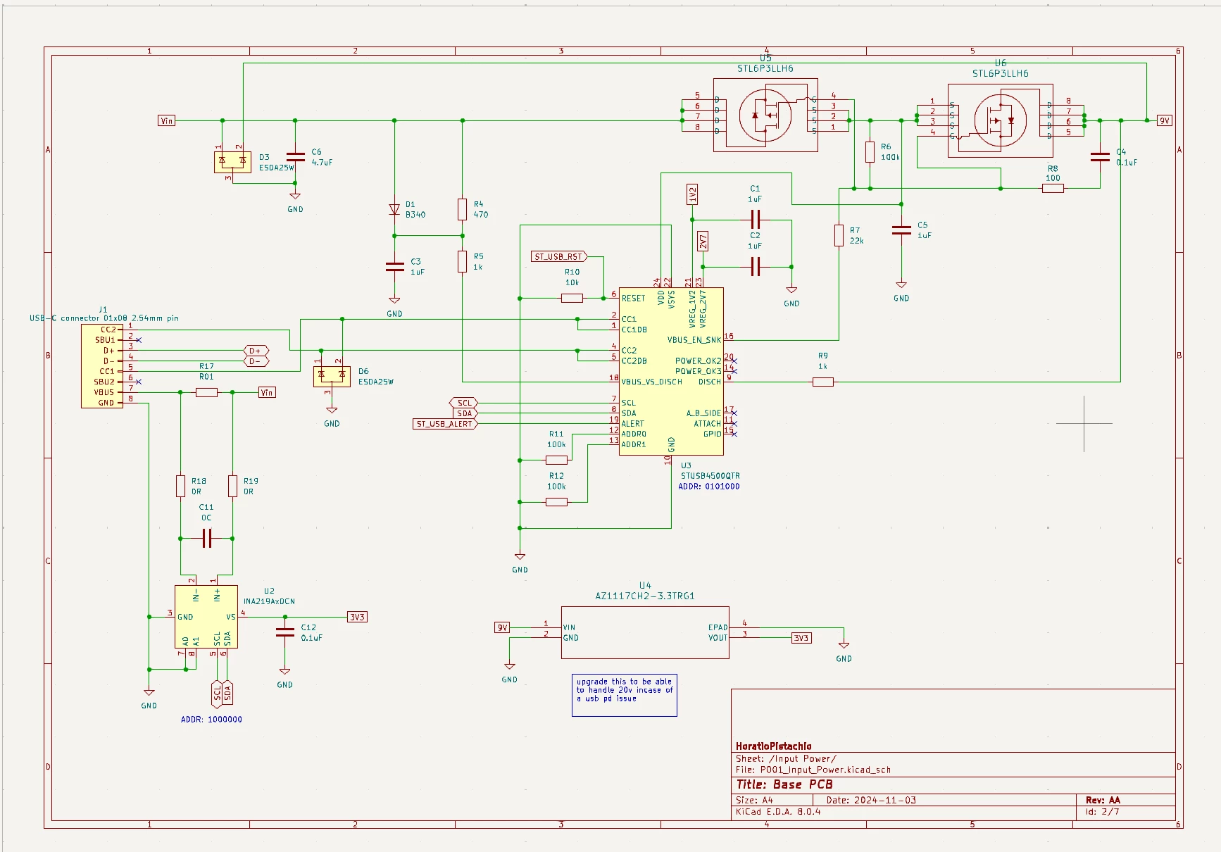This screenshot has width=1221, height=852.
Task: Select the U6 STL6P3LLH6 MOSFET symbol
Action: pos(1000,120)
